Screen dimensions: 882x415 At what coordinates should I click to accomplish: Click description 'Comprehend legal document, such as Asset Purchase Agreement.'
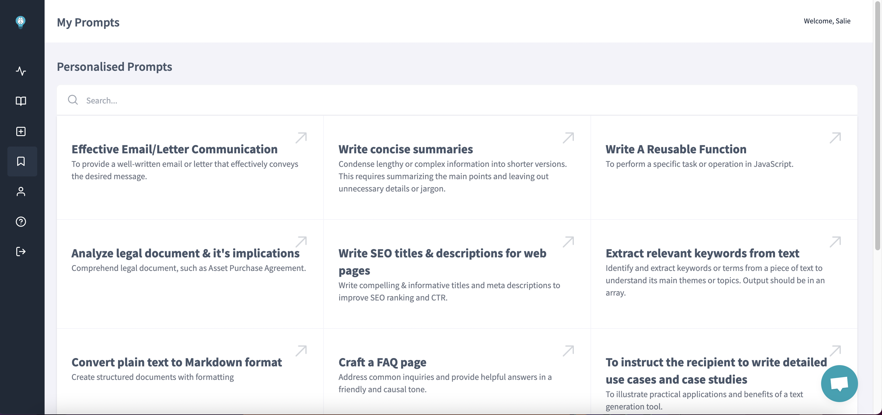tap(189, 268)
